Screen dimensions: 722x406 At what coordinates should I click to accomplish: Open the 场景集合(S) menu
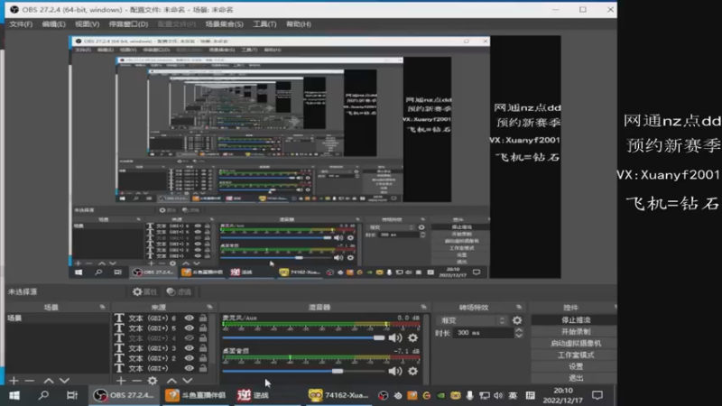(x=224, y=24)
